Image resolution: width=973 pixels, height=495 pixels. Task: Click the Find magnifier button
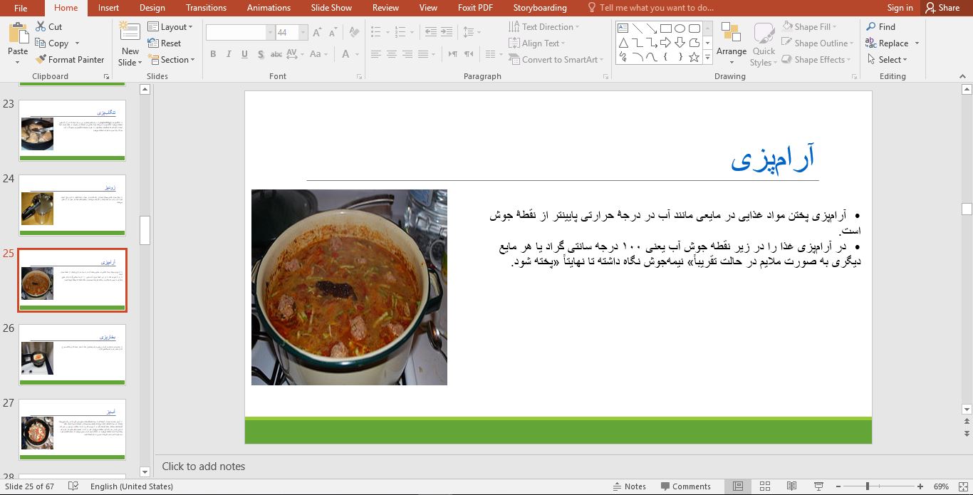pyautogui.click(x=880, y=27)
